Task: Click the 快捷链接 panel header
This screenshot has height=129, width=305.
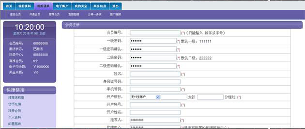Action: [x=30, y=90]
